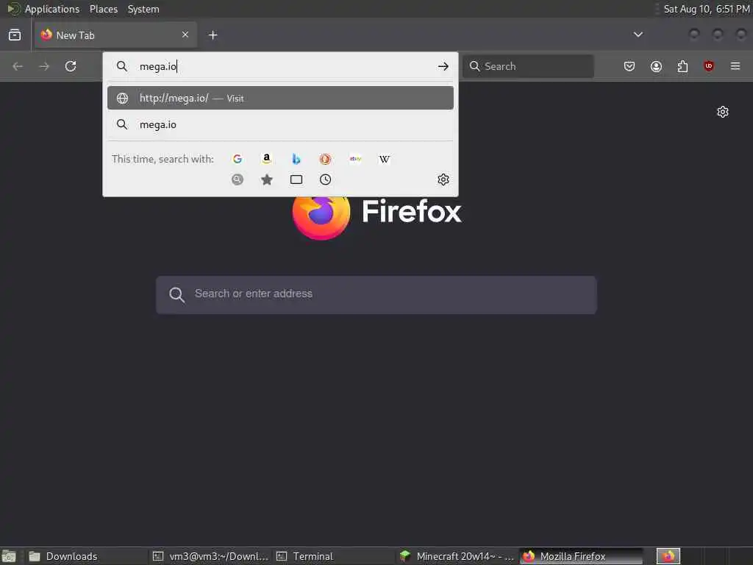Viewport: 753px width, 565px height.
Task: Click the 'Search or enter address' field
Action: click(x=376, y=294)
